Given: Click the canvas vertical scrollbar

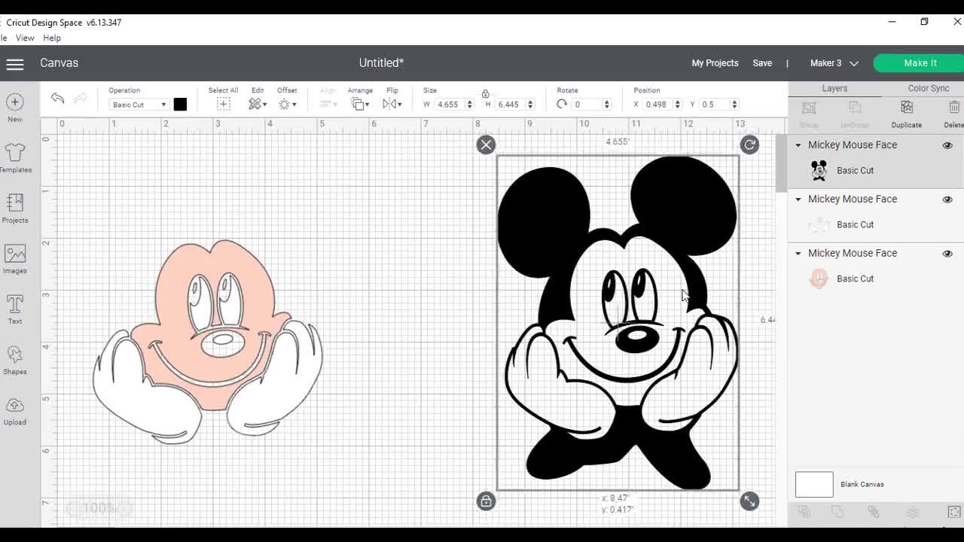Looking at the screenshot, I should [781, 163].
